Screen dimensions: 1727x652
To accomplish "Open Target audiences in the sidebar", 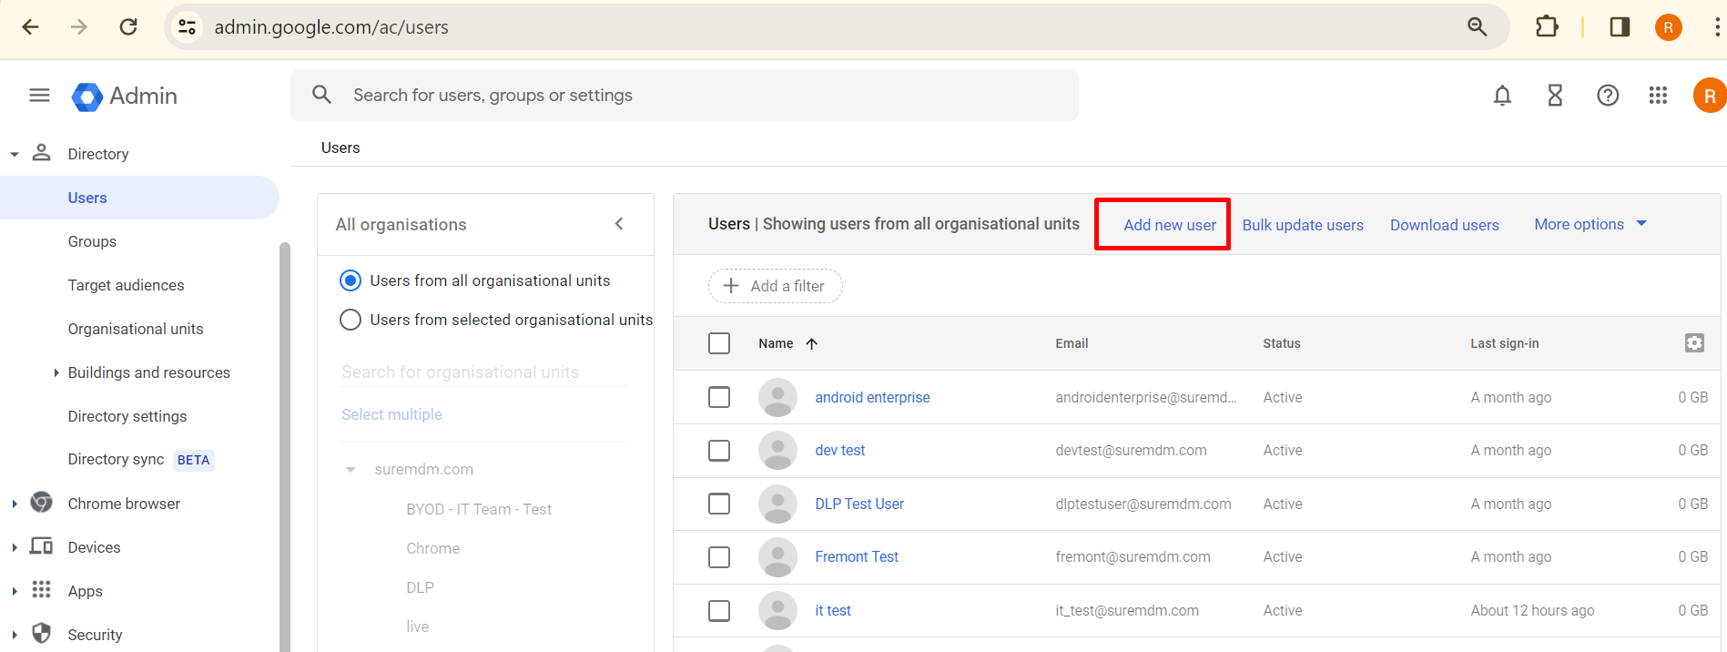I will click(126, 285).
